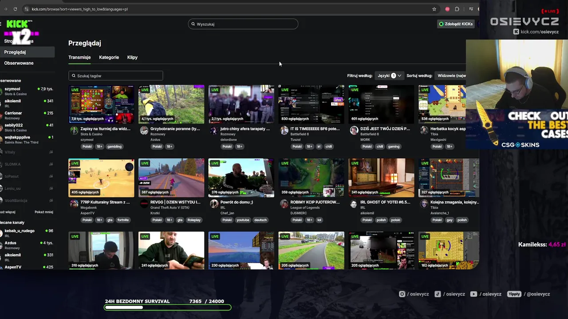
Task: Click the green K icon in Zdobądź KICKs
Action: tap(441, 24)
